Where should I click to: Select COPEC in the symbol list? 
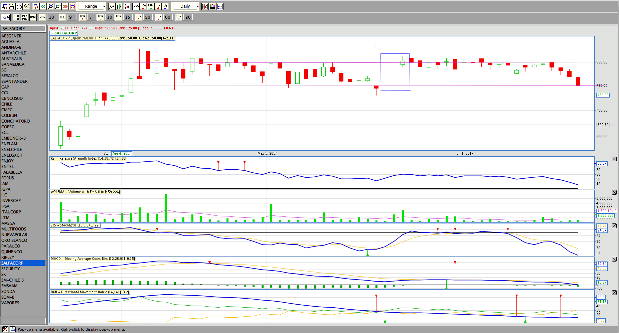(x=8, y=127)
